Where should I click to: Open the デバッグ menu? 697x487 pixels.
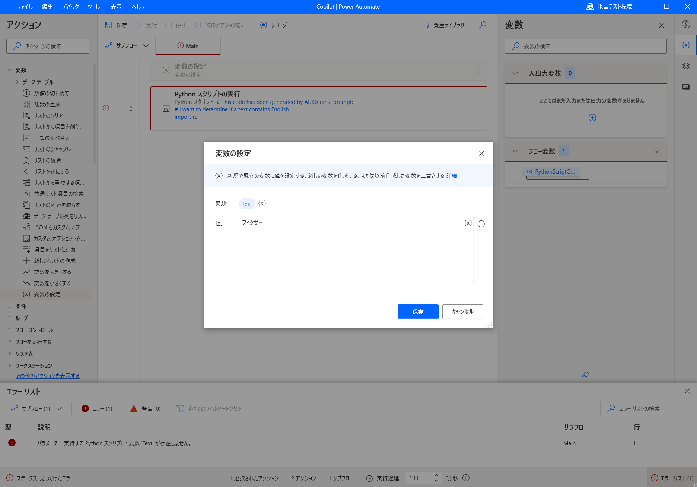[70, 7]
